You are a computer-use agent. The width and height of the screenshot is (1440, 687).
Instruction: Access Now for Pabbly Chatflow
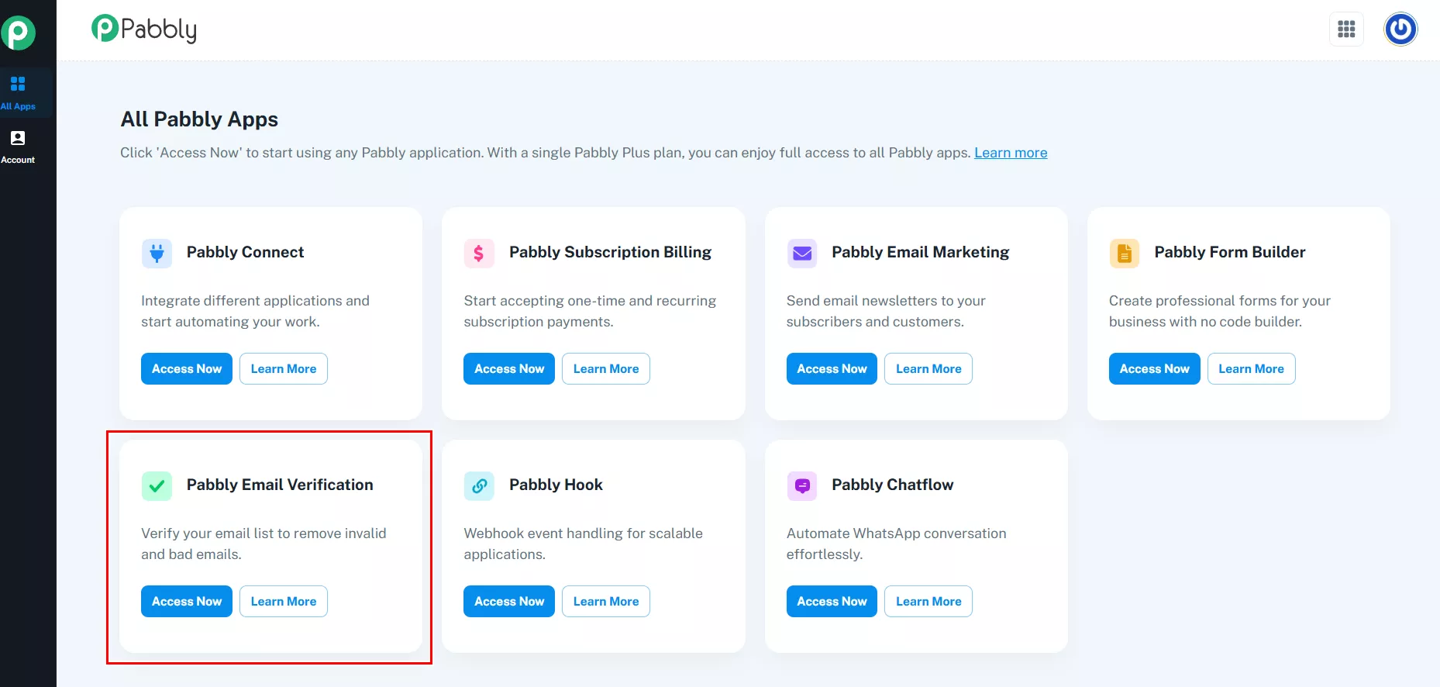click(x=832, y=601)
